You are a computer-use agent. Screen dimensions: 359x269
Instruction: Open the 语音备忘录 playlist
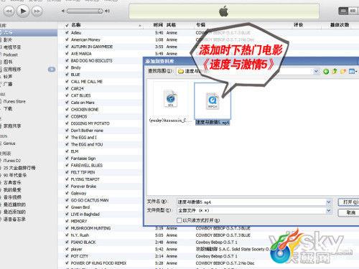pos(14,219)
